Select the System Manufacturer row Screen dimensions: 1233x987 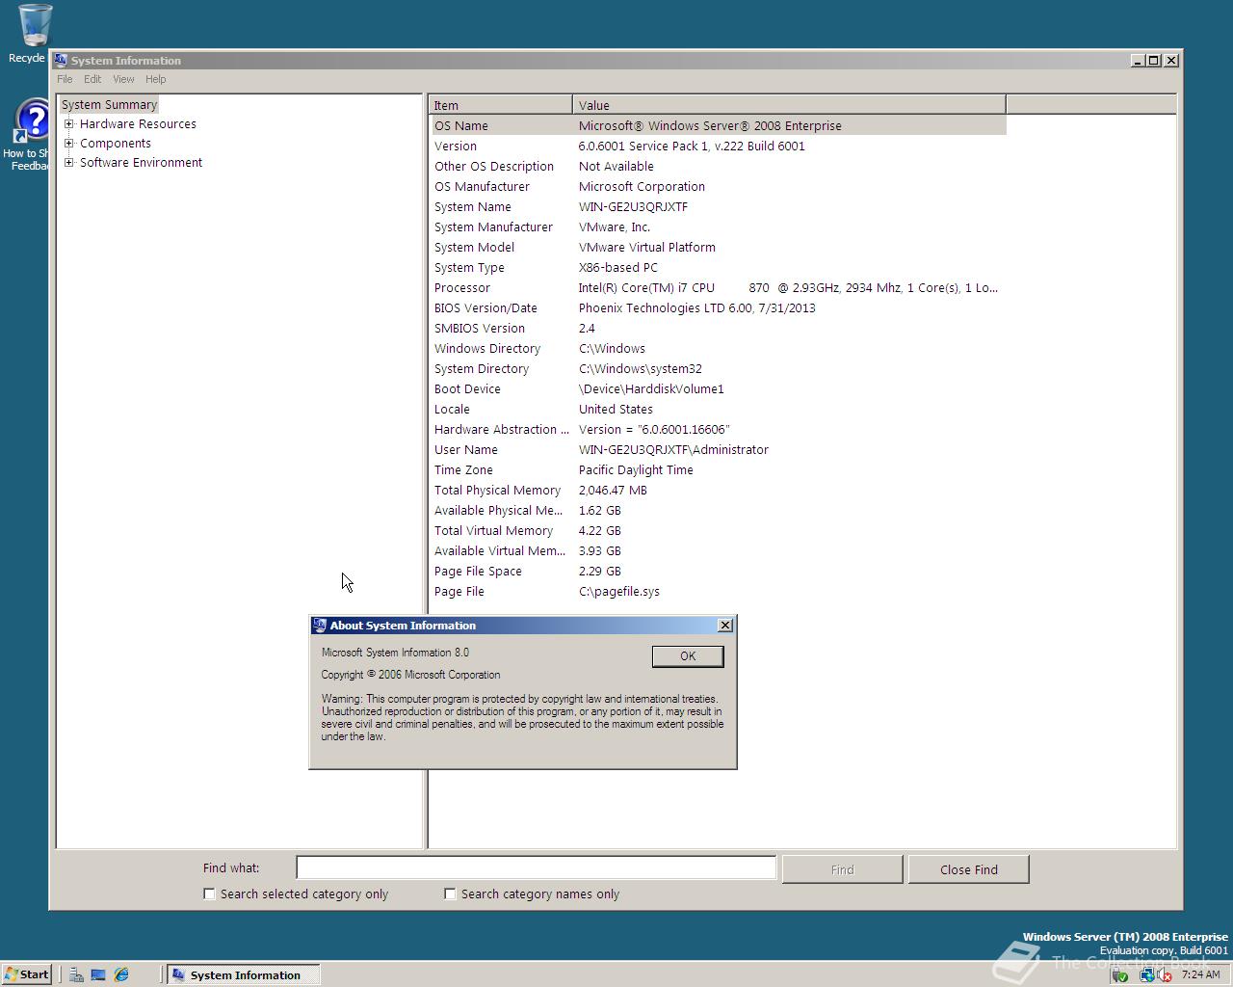coord(718,227)
